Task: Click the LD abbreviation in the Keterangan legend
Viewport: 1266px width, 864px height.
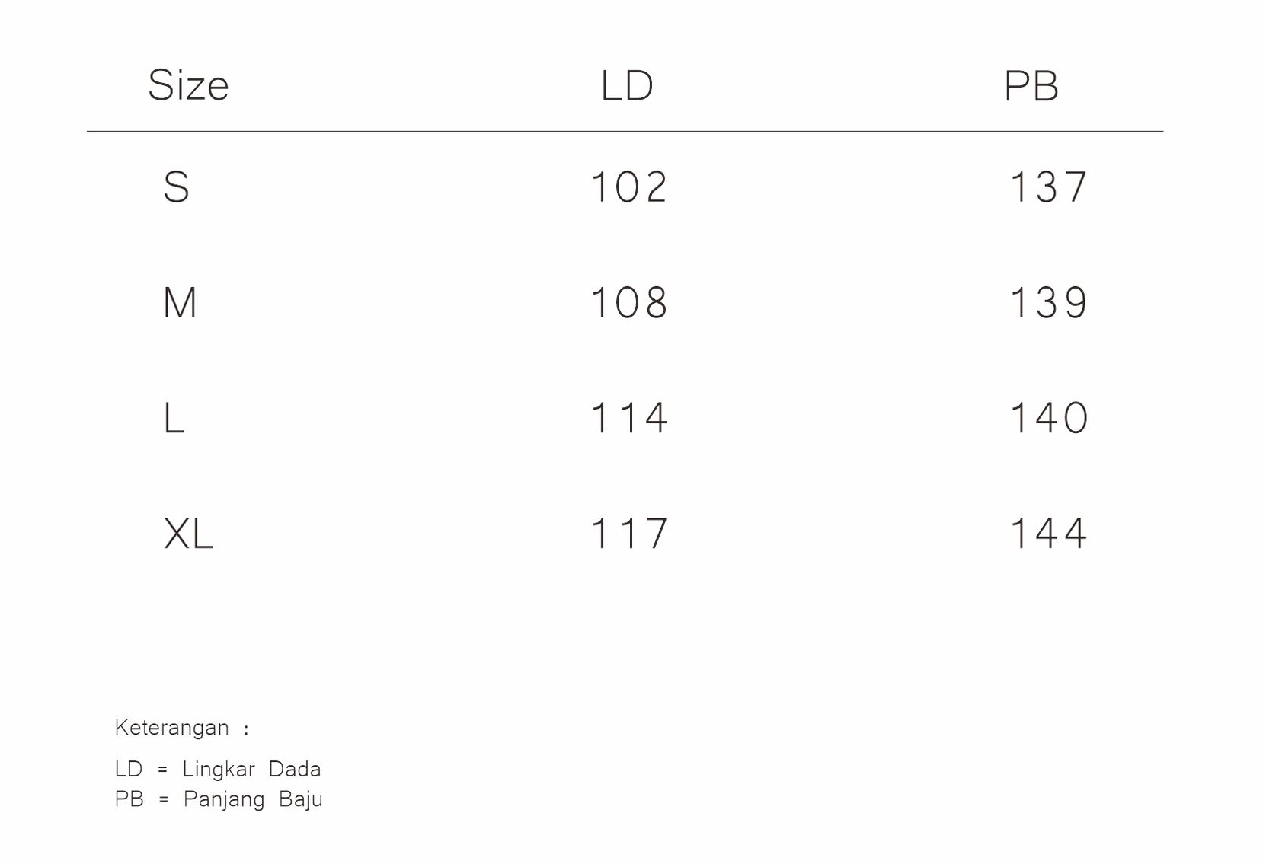Action: pyautogui.click(x=129, y=770)
